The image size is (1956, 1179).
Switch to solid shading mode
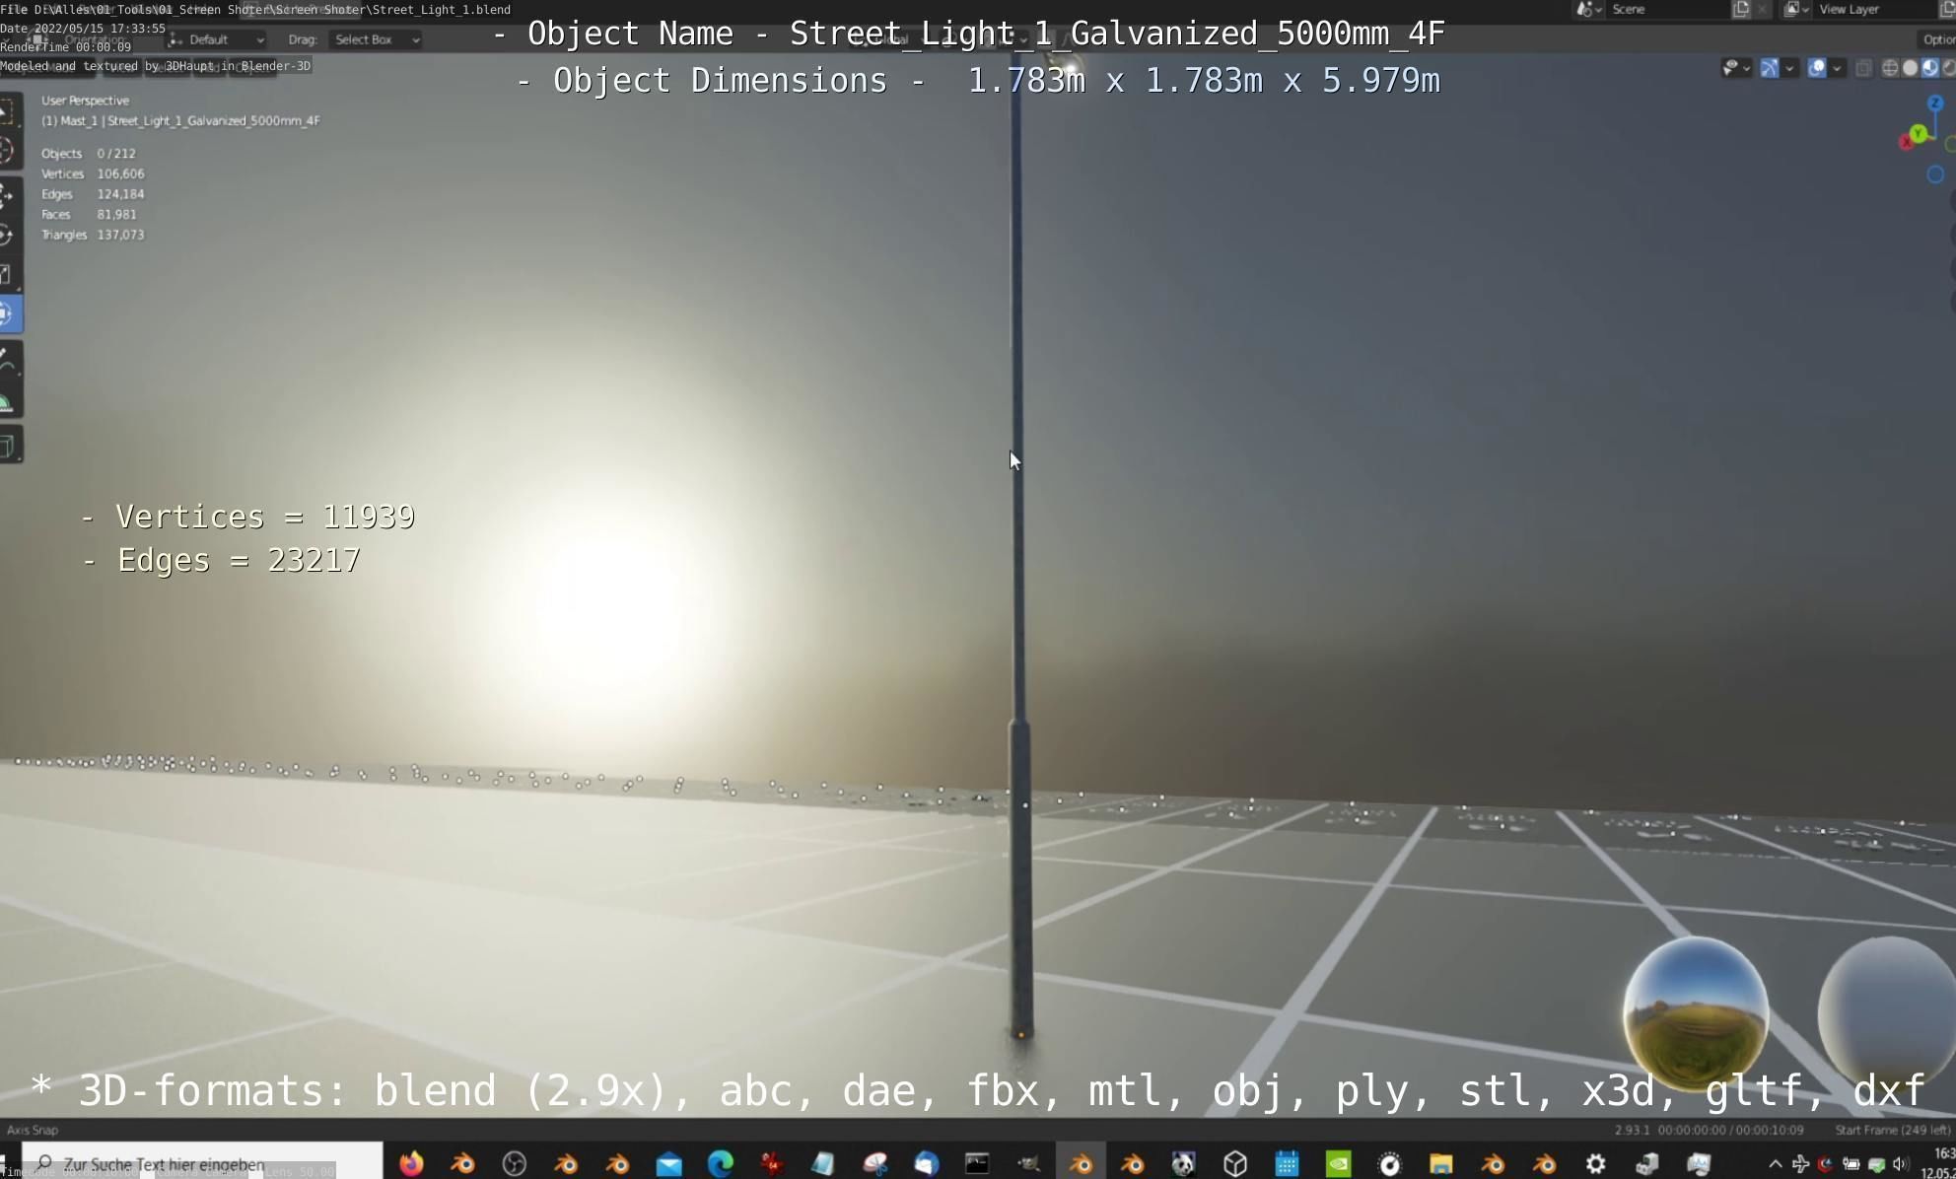(x=1910, y=68)
